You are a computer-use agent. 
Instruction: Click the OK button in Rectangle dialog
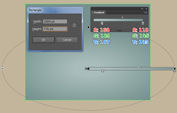(x=43, y=40)
